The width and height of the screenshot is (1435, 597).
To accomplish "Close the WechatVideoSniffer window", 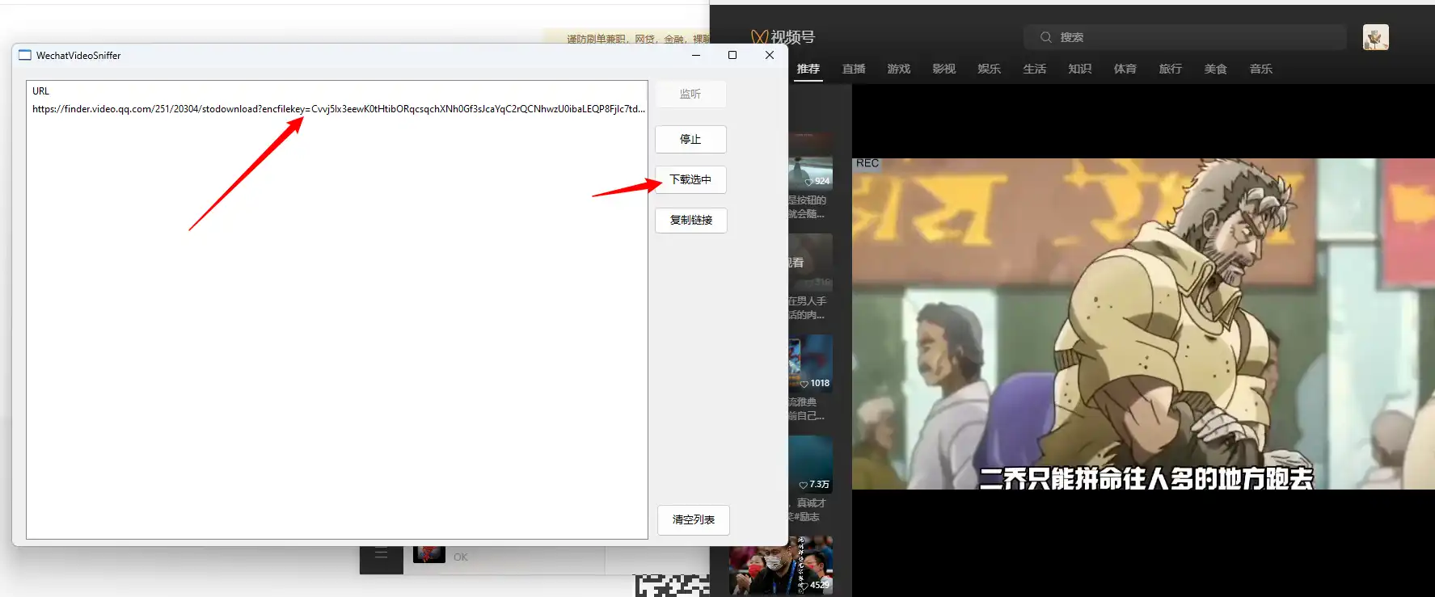I will coord(770,56).
